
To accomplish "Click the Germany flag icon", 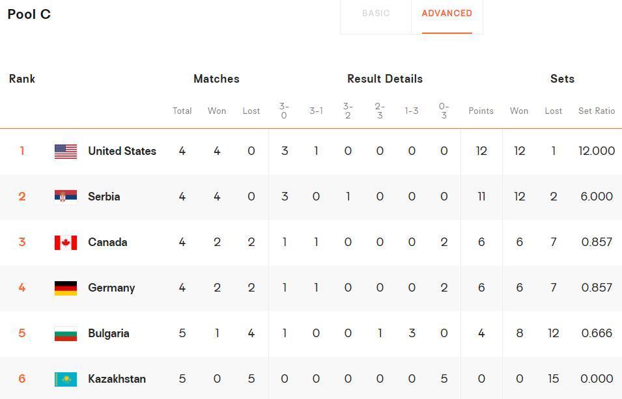I will (66, 288).
